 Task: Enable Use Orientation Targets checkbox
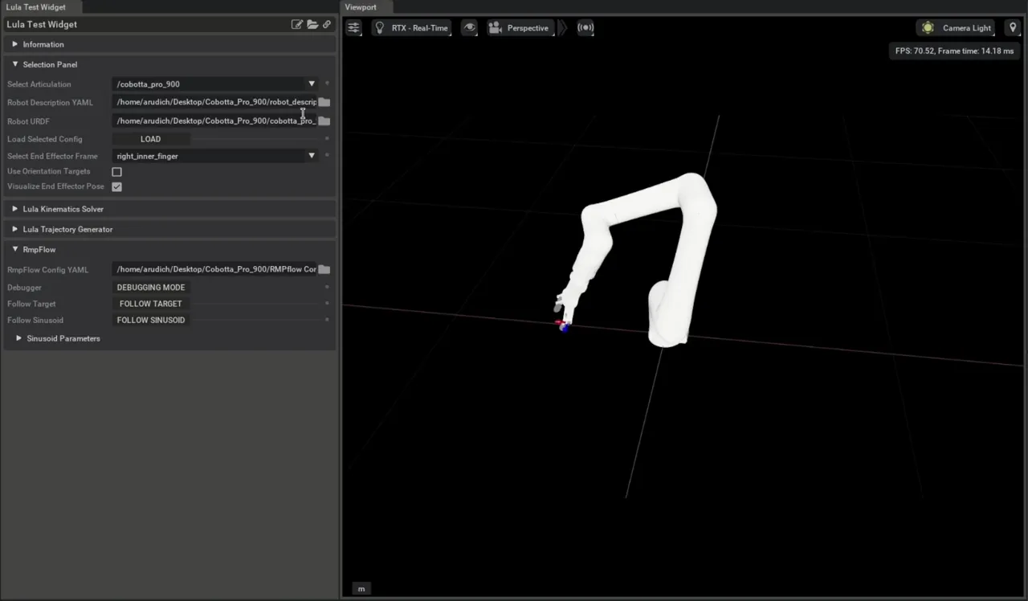(x=117, y=172)
